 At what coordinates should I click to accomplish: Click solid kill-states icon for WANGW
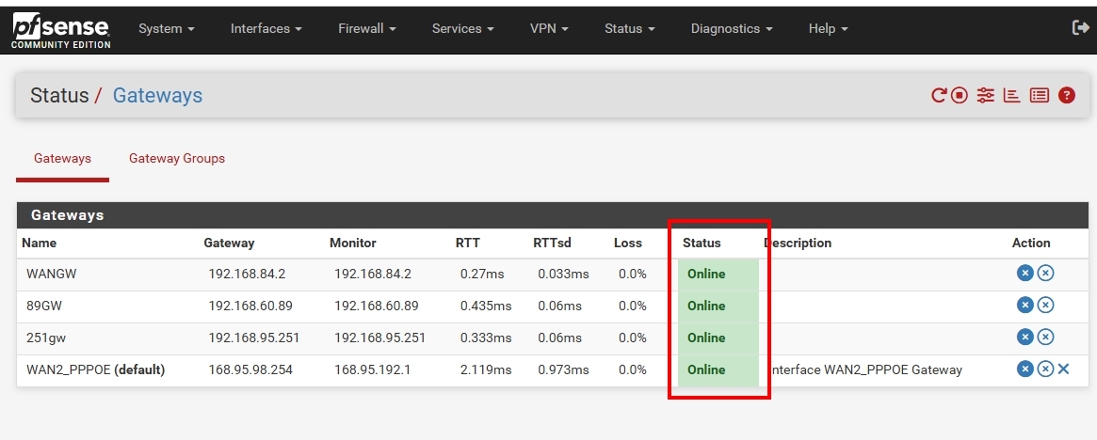(x=1025, y=274)
